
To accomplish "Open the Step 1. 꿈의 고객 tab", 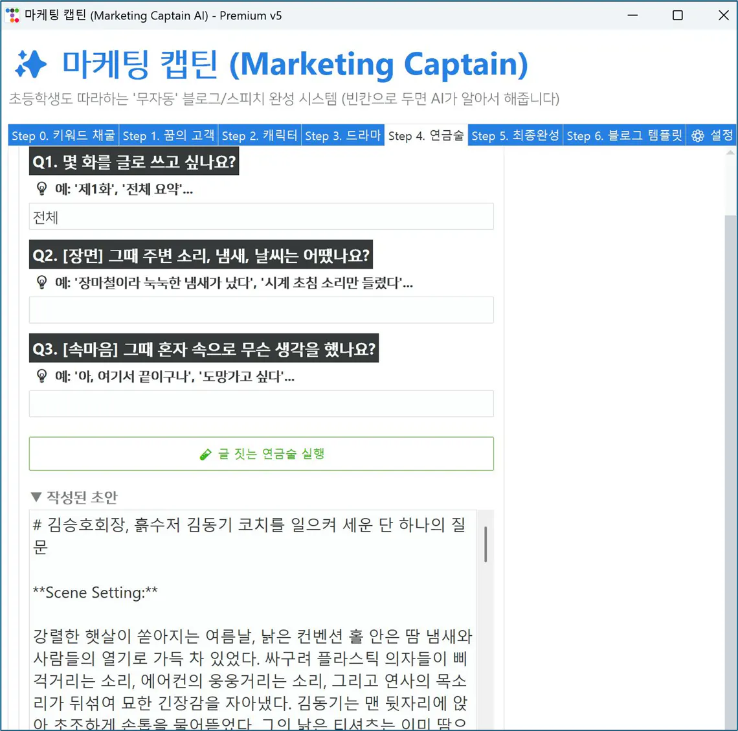I will click(x=170, y=135).
